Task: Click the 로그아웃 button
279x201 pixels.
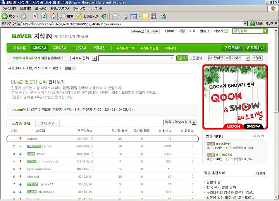Action: [x=152, y=31]
